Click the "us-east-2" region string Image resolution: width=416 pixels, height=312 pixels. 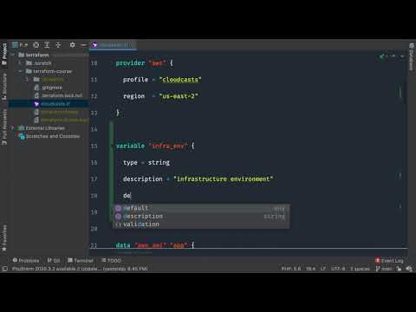coord(179,96)
